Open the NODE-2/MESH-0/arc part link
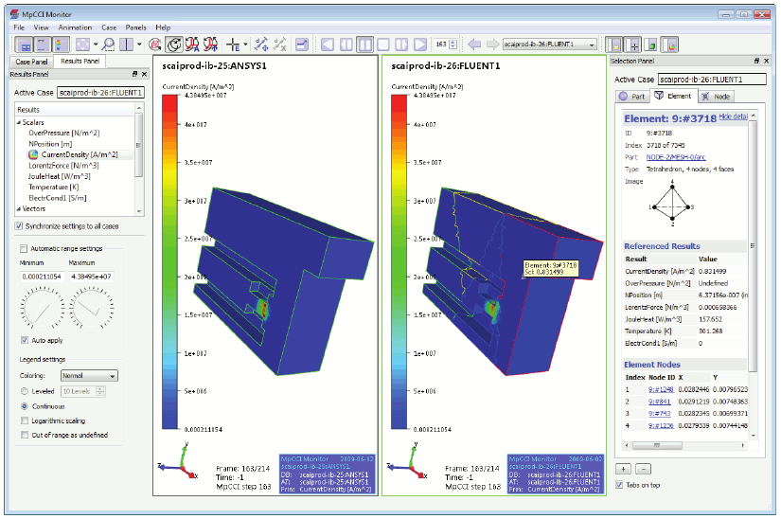The image size is (781, 519). 676,157
